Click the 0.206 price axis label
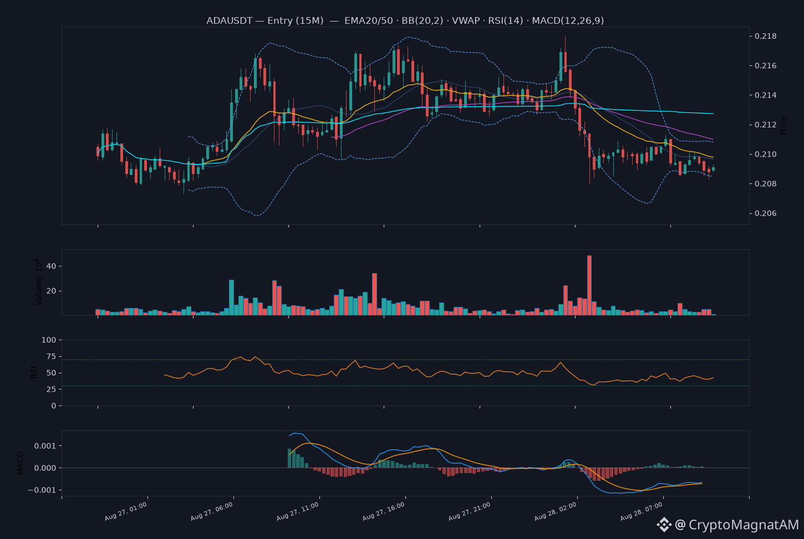The width and height of the screenshot is (804, 539). click(765, 213)
